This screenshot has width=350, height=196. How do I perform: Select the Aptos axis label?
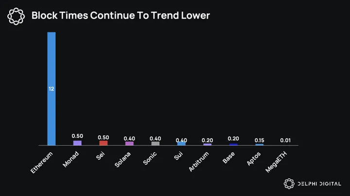(253, 159)
